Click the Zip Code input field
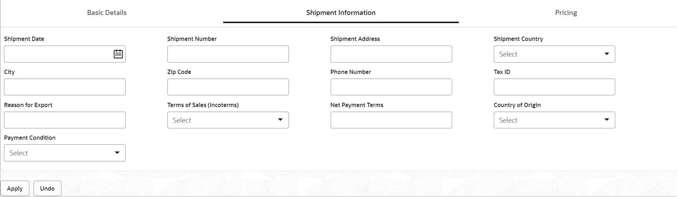Viewport: 677px width, 197px height. (228, 87)
